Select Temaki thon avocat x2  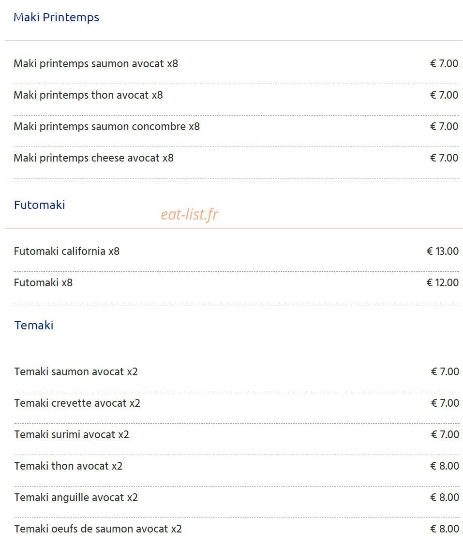point(68,466)
